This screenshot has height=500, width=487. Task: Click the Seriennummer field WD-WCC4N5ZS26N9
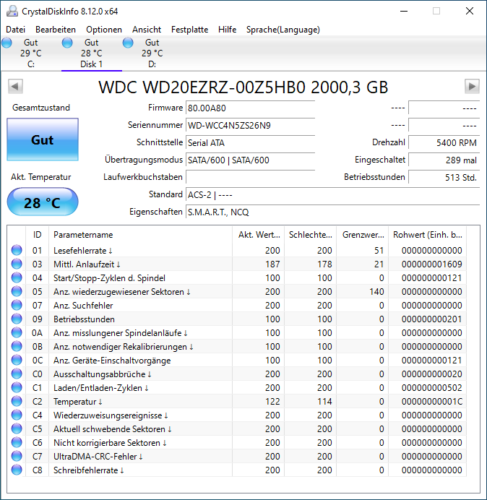click(250, 125)
